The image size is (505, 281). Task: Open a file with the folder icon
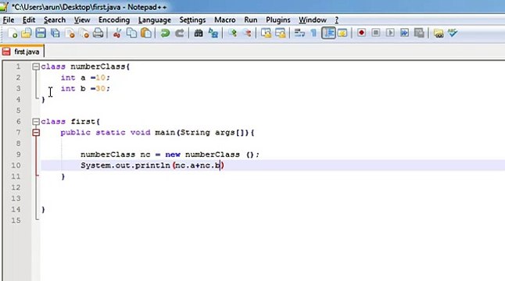27,33
